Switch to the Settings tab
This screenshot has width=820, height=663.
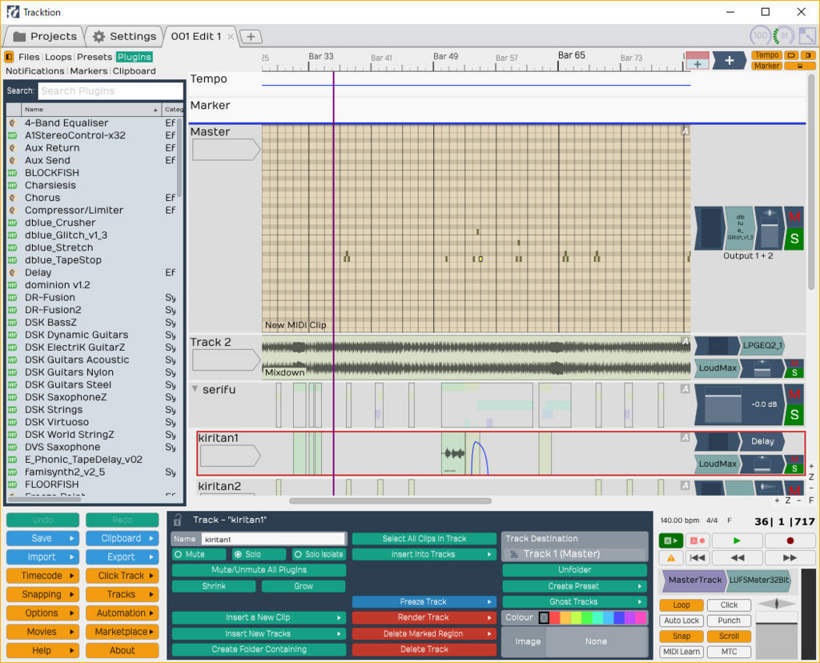coord(124,37)
